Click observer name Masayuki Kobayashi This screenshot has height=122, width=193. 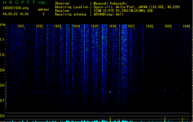coord(110,3)
